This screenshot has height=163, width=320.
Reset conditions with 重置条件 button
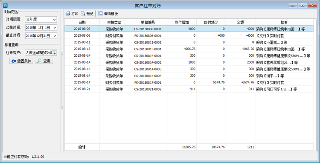(21, 61)
